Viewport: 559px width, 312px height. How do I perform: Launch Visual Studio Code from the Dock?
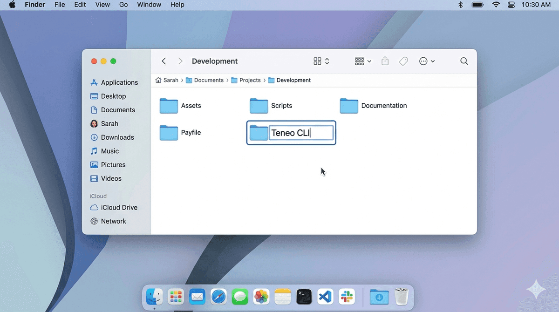[x=325, y=297]
